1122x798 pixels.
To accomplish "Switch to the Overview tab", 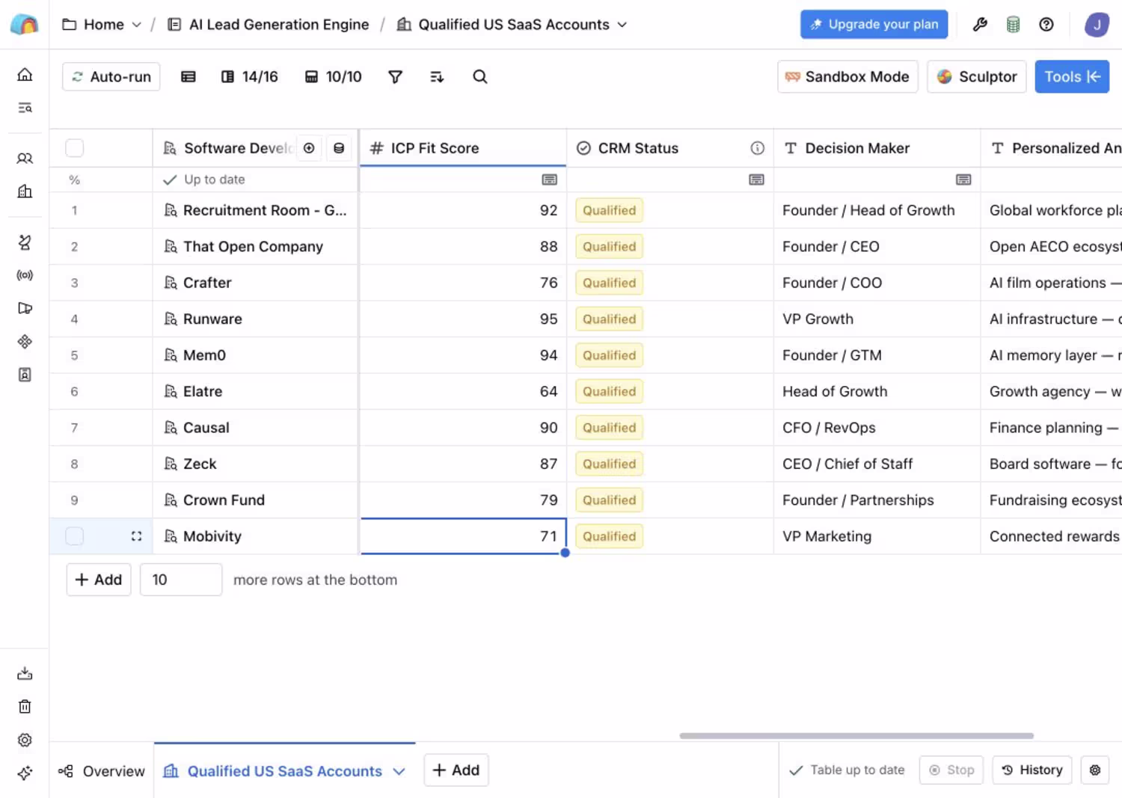I will [102, 771].
